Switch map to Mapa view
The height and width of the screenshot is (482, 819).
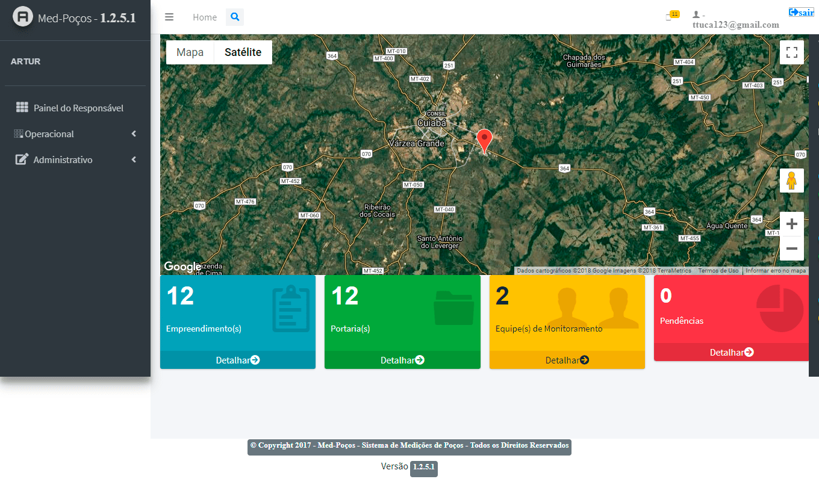pos(190,52)
